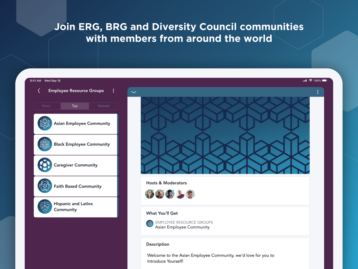Click the geometric pattern banner image
Screen dimensions: 358x269
pos(225,135)
